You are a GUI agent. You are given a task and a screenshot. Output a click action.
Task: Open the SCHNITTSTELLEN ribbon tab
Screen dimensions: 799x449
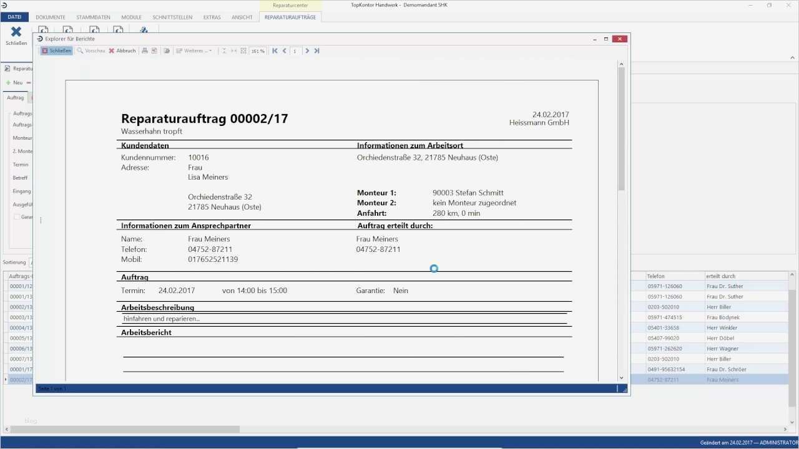(172, 17)
